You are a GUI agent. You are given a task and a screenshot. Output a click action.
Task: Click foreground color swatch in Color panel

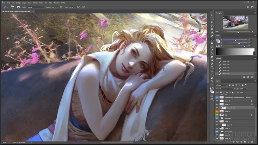coord(217,40)
